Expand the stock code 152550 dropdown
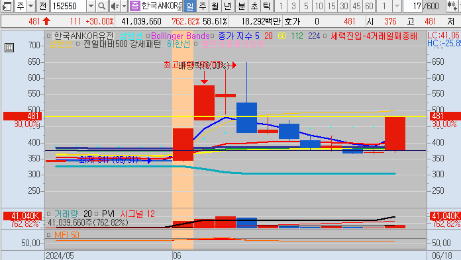The height and width of the screenshot is (260, 461). [x=91, y=6]
